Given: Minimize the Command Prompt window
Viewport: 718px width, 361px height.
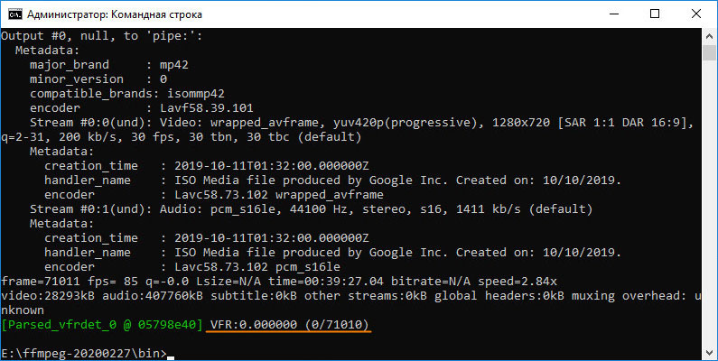Looking at the screenshot, I should coord(614,14).
